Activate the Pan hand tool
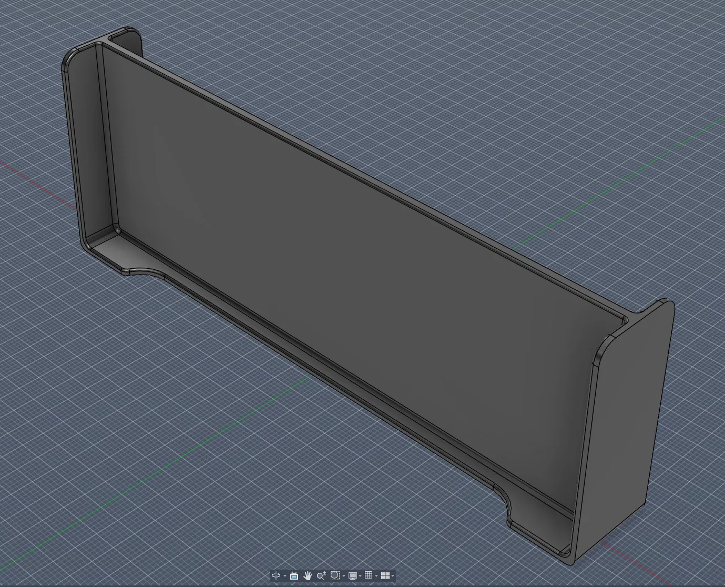725x587 pixels. (308, 575)
